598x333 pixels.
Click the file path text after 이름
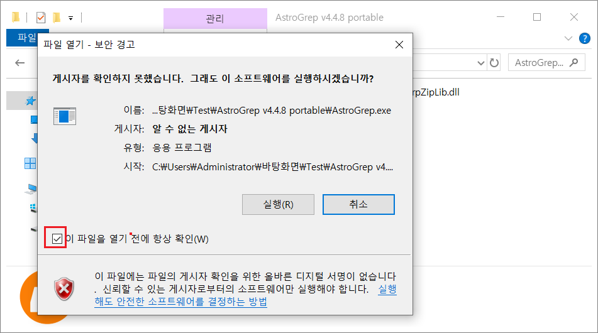point(272,111)
